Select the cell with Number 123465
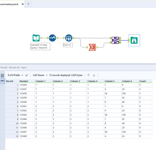 27,124
